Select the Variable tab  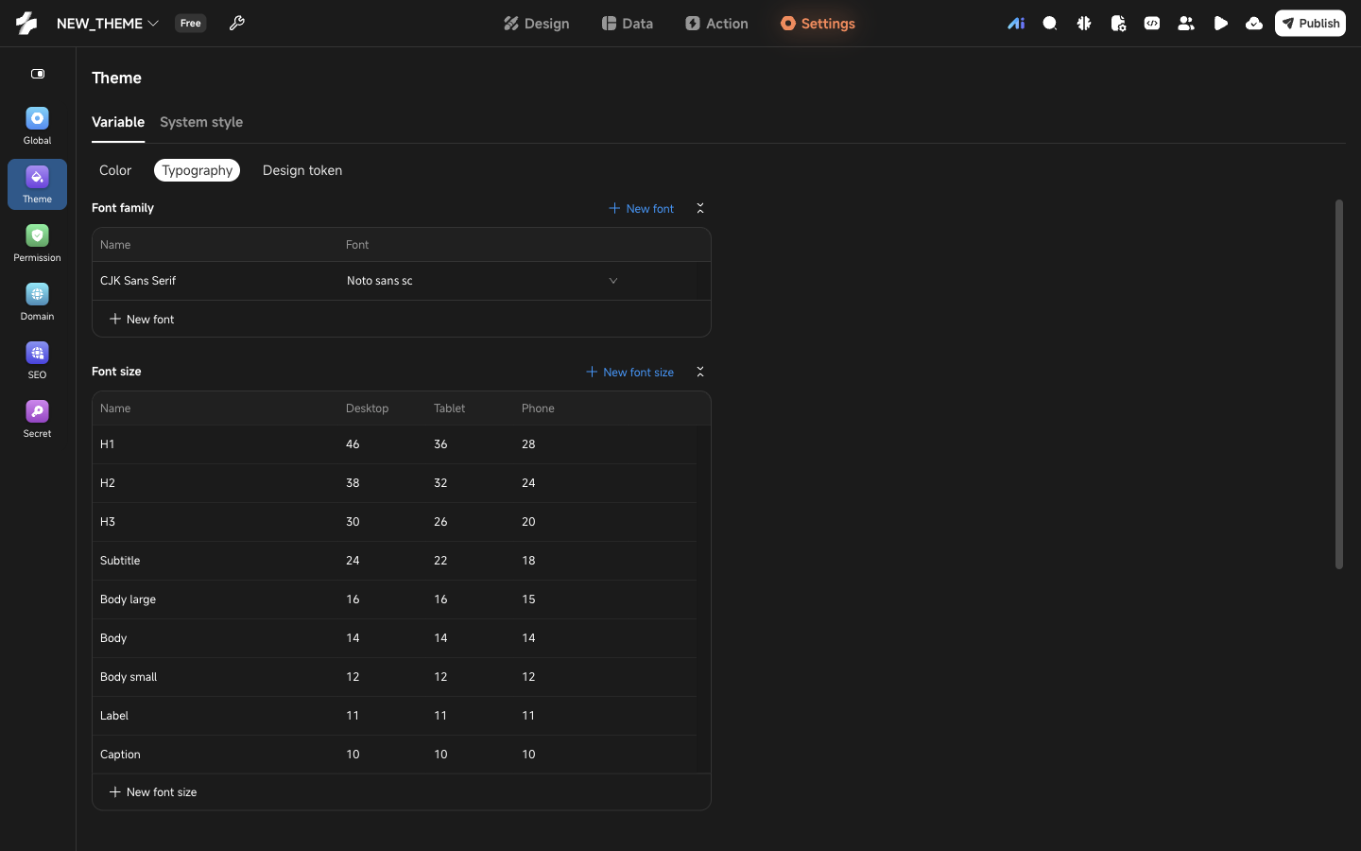pos(118,122)
